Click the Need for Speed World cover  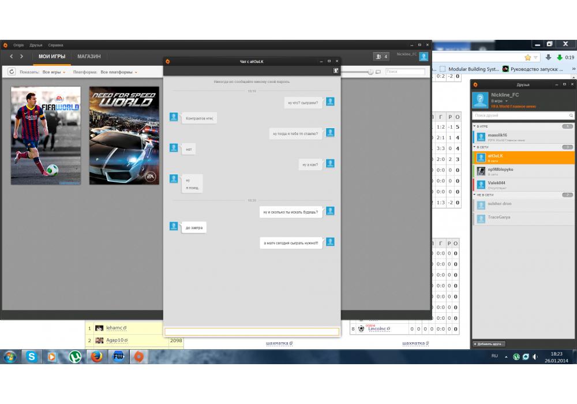(x=125, y=136)
